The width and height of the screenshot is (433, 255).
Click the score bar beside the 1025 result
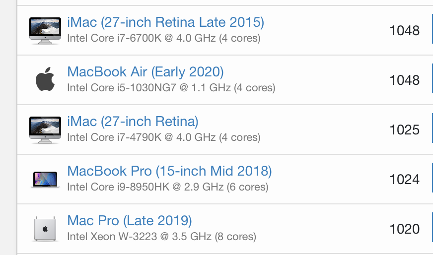click(x=432, y=129)
